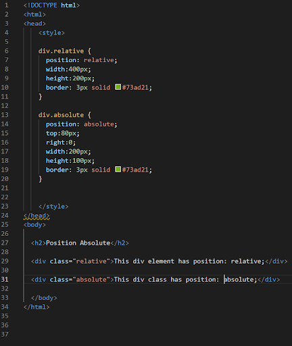292x346 pixels.
Task: Click 'right:0;' declaration
Action: coord(61,143)
